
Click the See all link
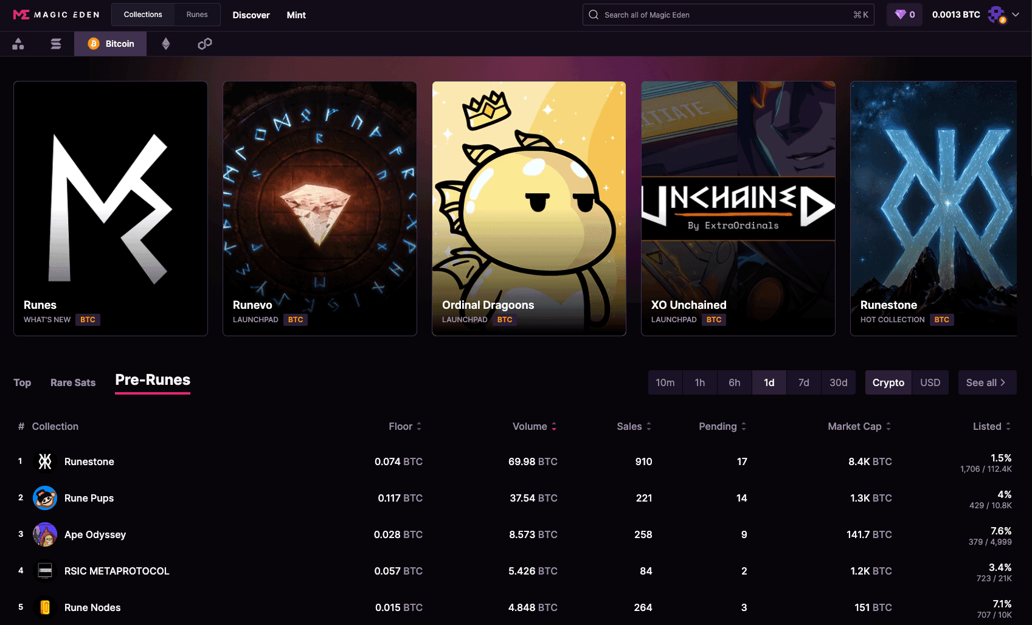[986, 382]
